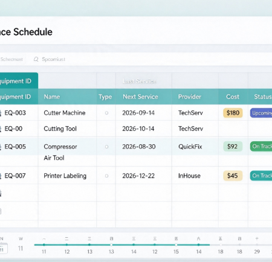The image size is (272, 262).
Task: Click the 2026-10-14 date cell
Action: point(138,129)
